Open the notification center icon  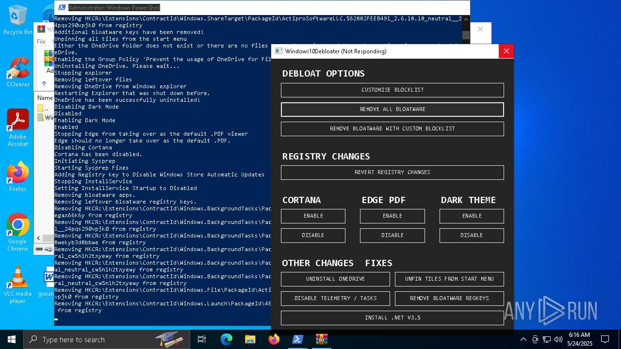605,339
